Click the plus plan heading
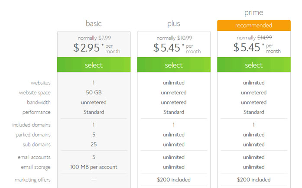Screen dimensions: 302x188 click(174, 24)
